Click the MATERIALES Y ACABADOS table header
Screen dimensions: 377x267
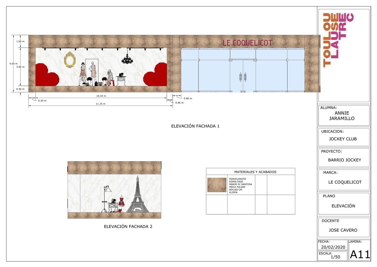pyautogui.click(x=256, y=172)
